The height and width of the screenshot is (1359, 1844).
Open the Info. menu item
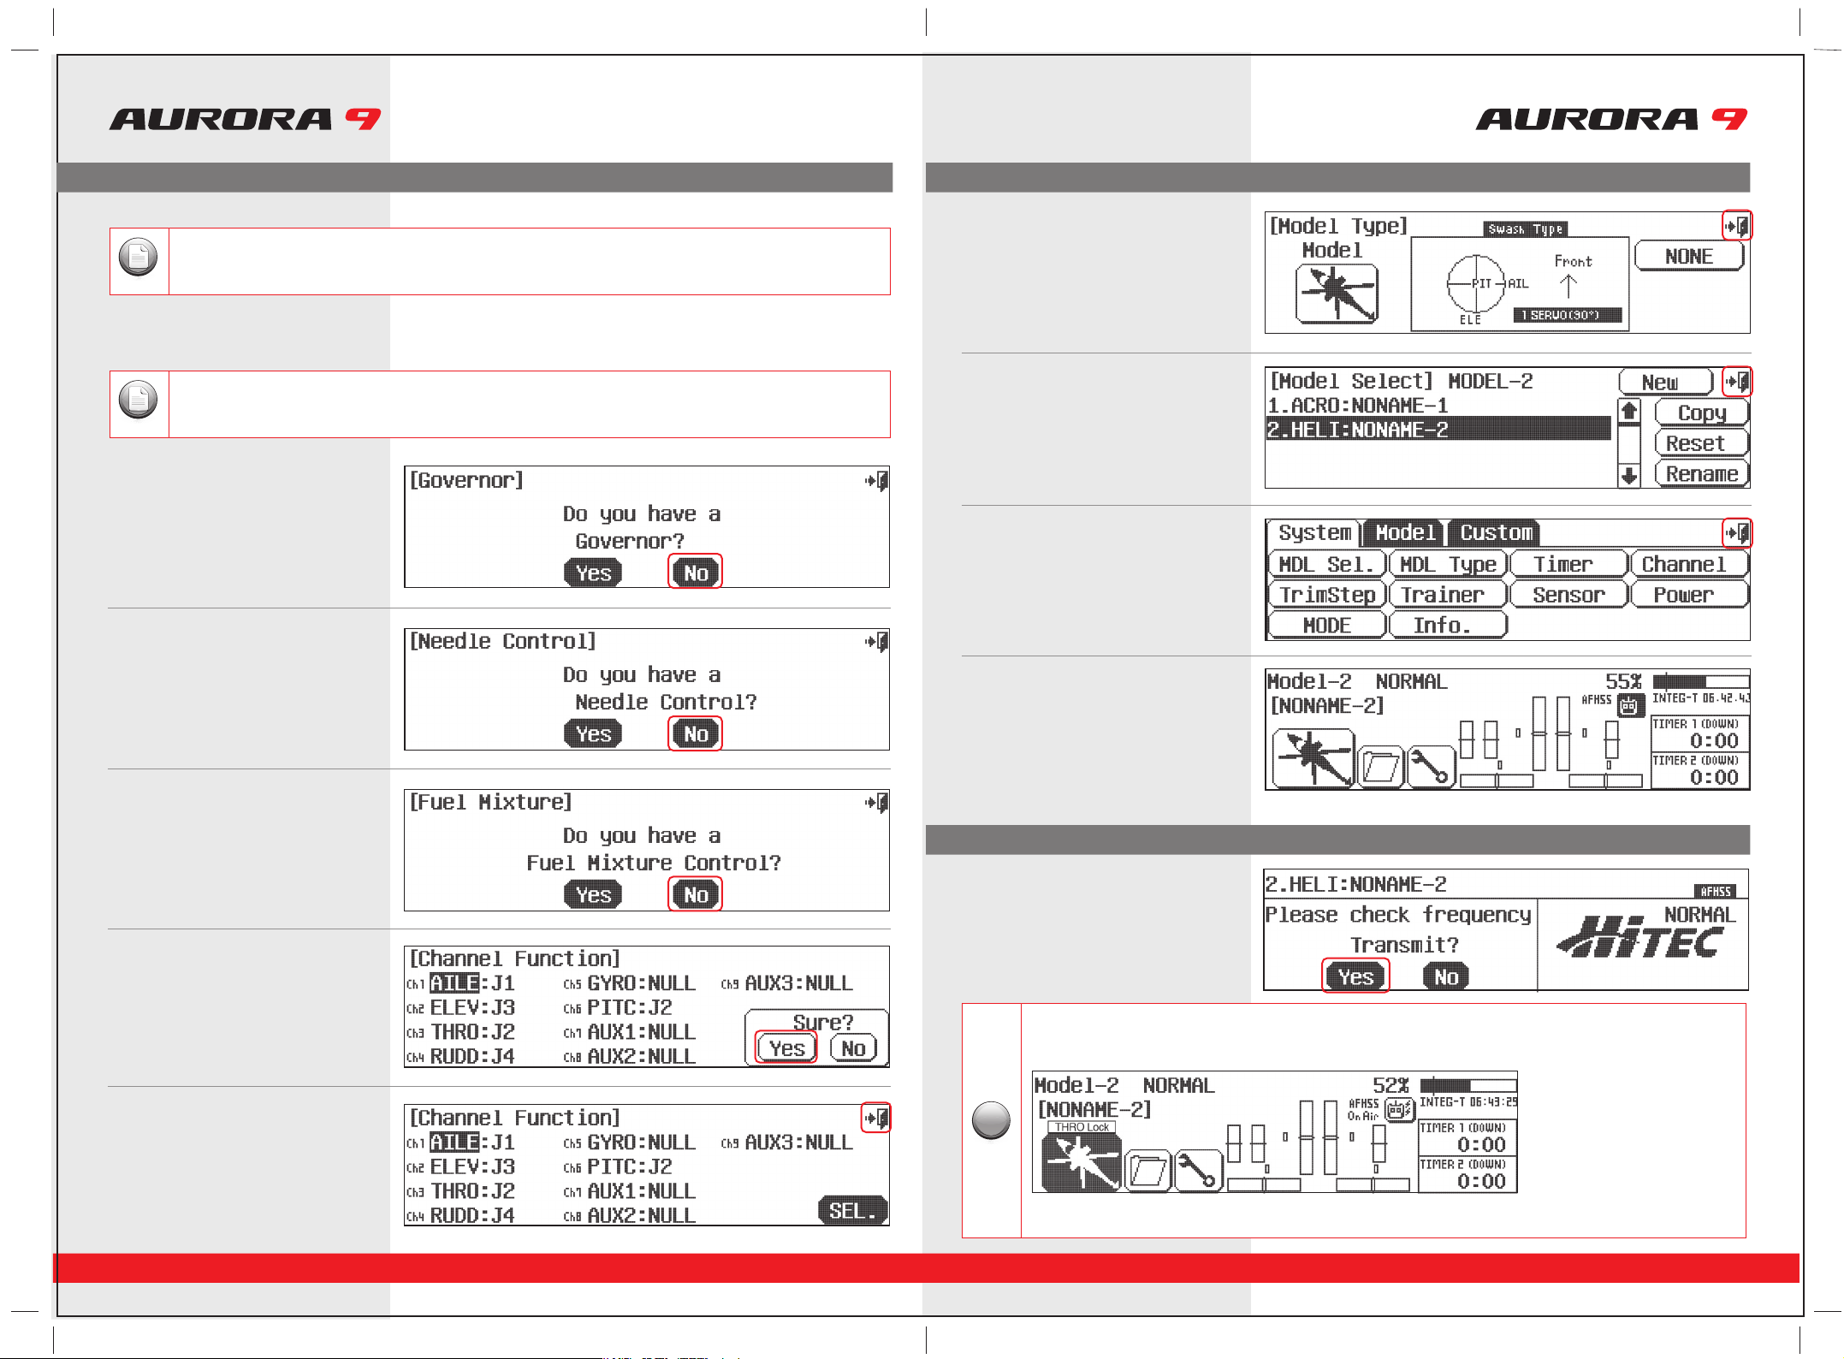pos(1448,625)
